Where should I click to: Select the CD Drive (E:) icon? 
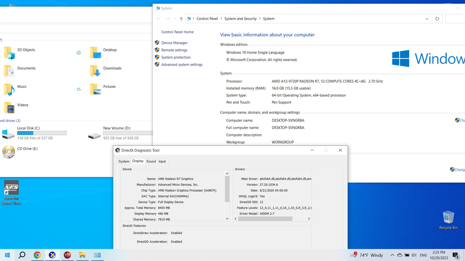(x=9, y=152)
